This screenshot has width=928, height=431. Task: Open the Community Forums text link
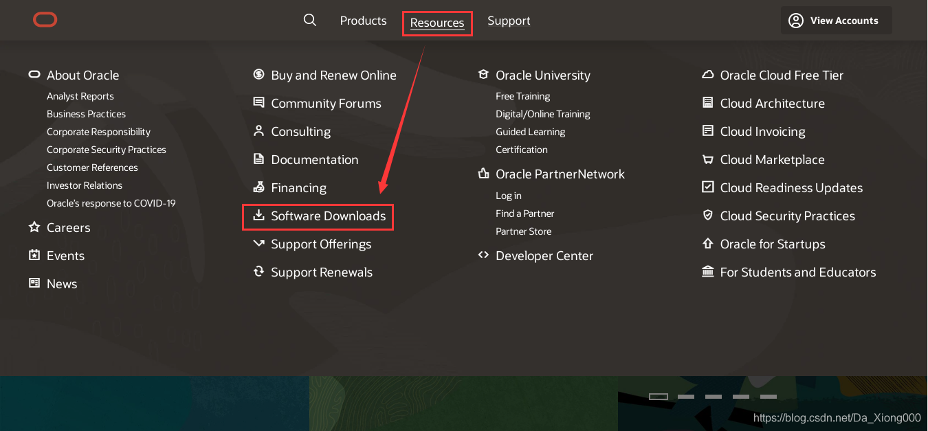point(326,103)
